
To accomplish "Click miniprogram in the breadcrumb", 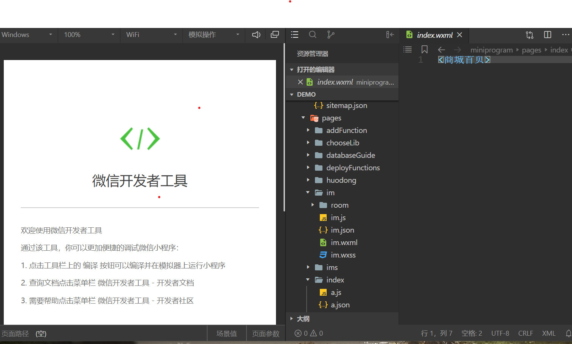I will pyautogui.click(x=491, y=50).
